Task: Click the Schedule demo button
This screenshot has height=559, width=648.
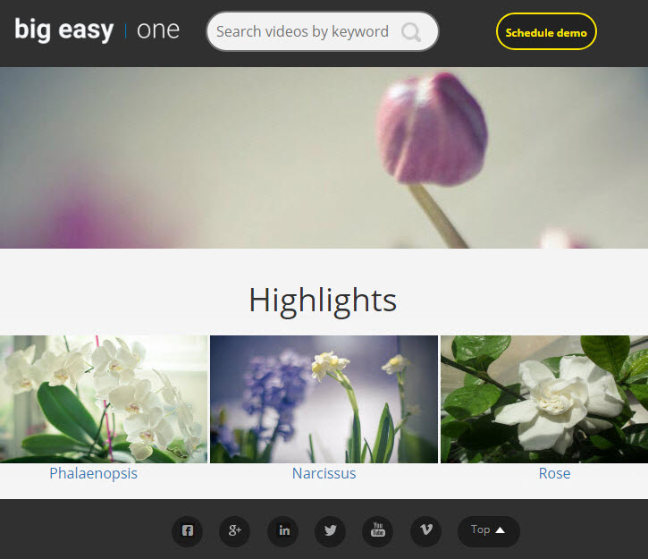Action: point(546,32)
